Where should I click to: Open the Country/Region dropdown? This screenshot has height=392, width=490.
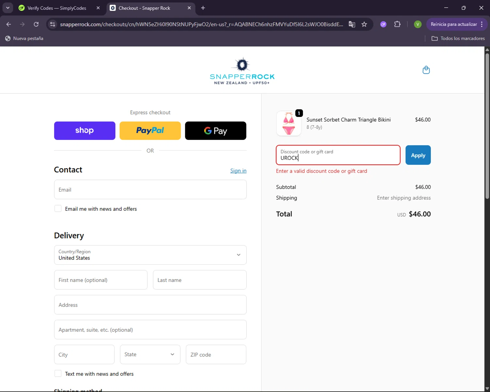[x=150, y=255]
